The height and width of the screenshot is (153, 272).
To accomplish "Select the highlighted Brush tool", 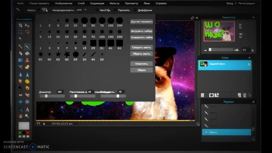I will (x=27, y=46).
